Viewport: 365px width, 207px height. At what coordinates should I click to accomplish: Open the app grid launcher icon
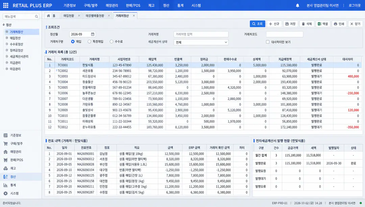click(6, 5)
